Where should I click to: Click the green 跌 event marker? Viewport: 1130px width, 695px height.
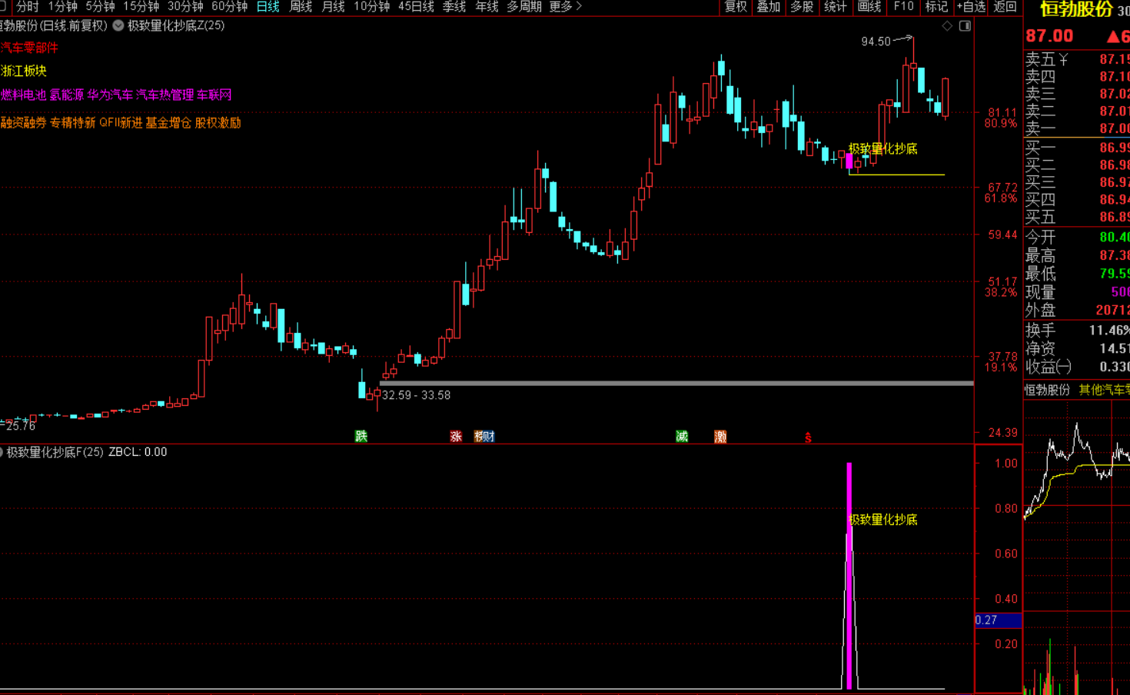pyautogui.click(x=361, y=437)
